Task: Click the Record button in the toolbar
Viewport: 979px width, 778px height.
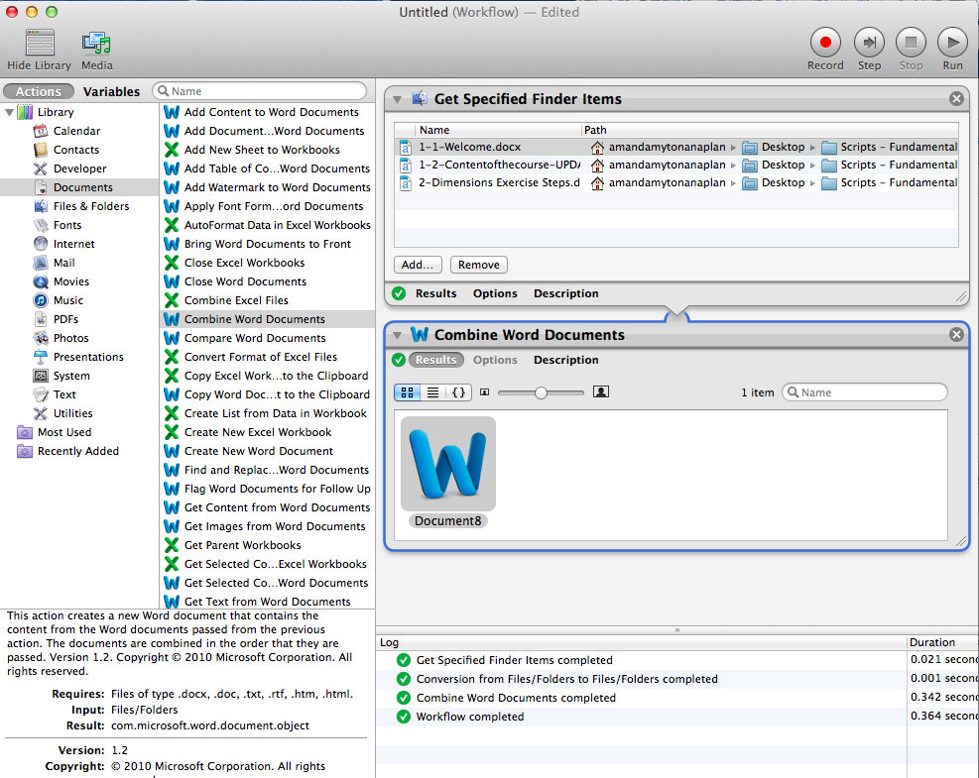Action: pyautogui.click(x=825, y=43)
